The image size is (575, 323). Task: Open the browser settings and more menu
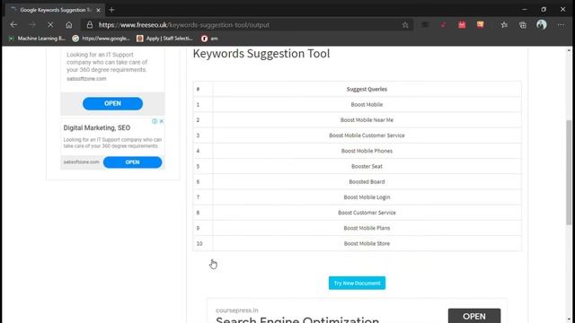pyautogui.click(x=561, y=25)
